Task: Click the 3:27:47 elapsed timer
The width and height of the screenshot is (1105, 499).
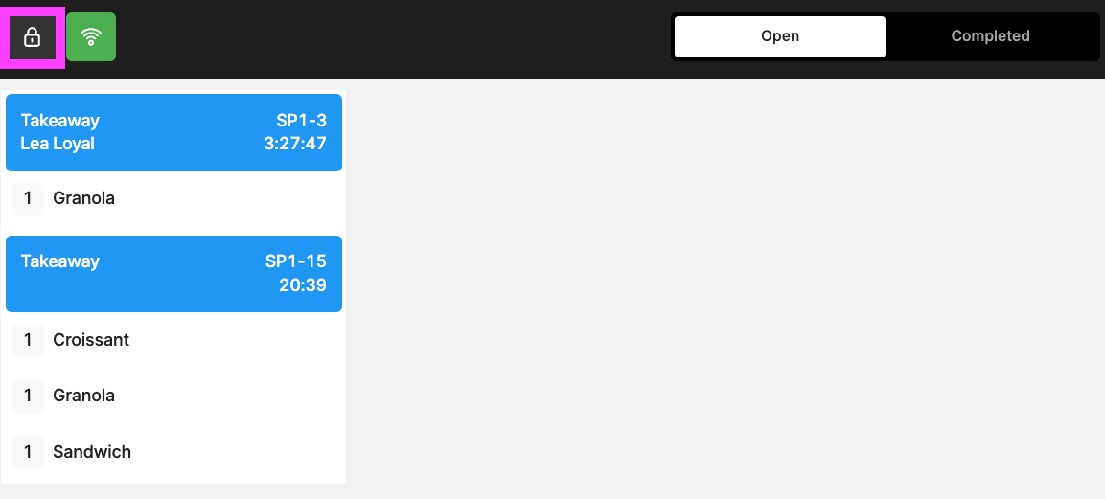Action: click(294, 145)
